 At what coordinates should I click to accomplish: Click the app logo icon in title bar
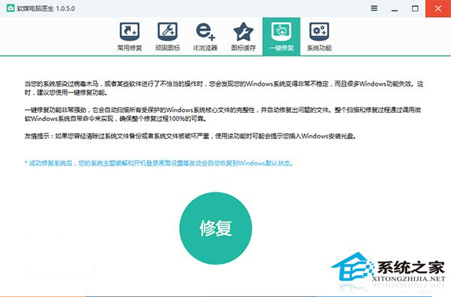pos(11,8)
